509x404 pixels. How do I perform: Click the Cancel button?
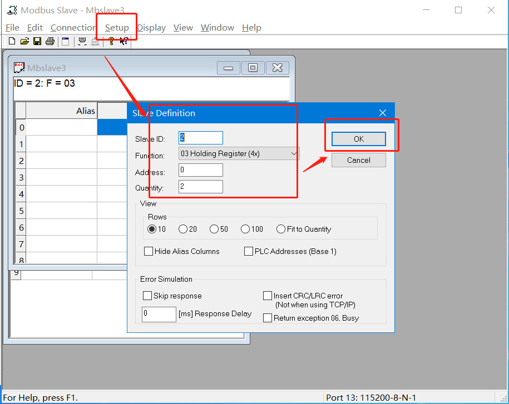tap(358, 160)
